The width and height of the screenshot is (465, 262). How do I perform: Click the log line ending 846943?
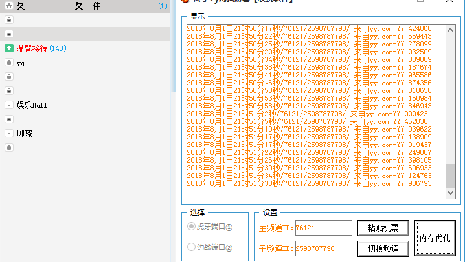(x=310, y=106)
